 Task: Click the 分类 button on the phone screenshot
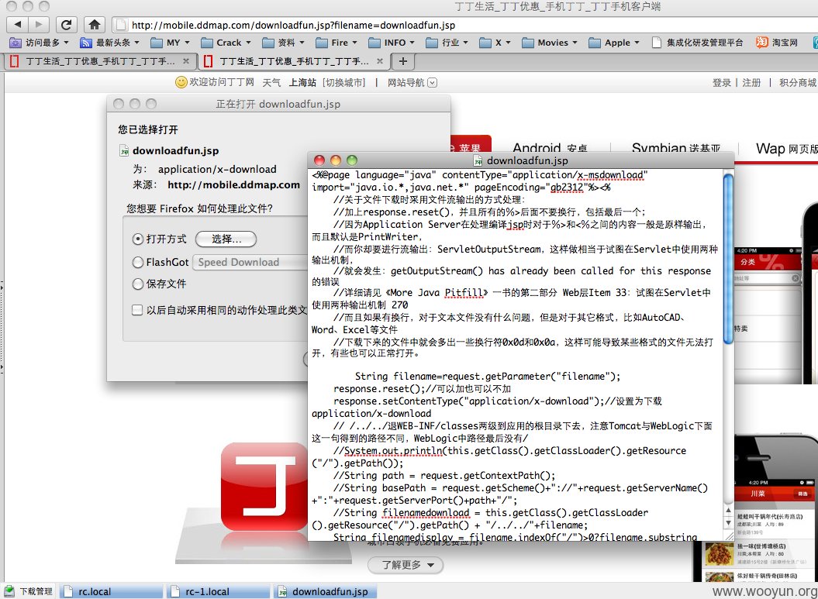747,262
